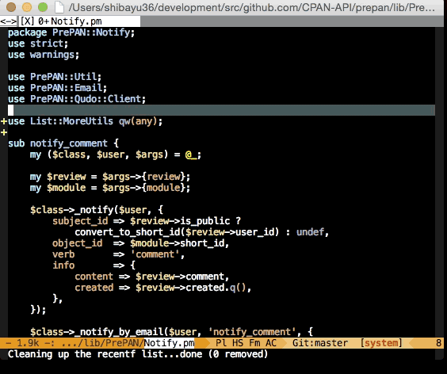
Task: Click '$module->short_id' value
Action: pos(178,243)
